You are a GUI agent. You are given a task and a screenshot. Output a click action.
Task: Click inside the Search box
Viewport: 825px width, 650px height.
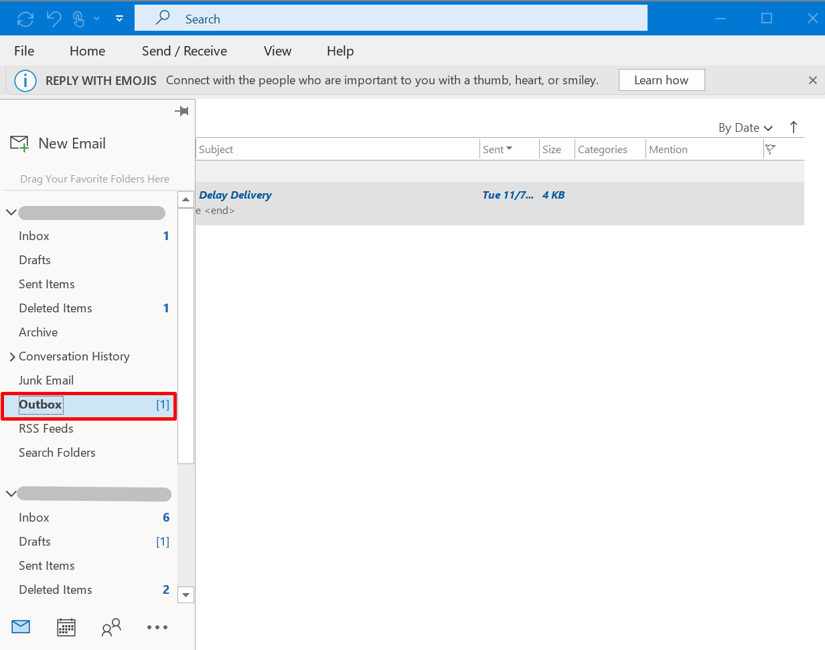391,18
